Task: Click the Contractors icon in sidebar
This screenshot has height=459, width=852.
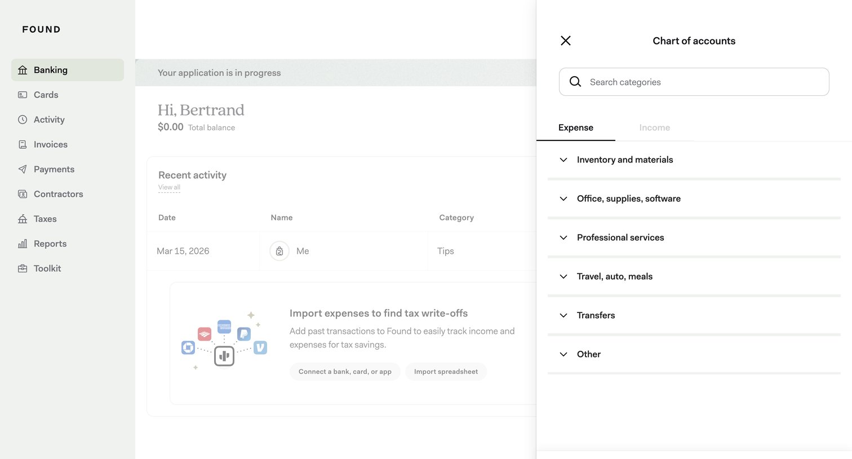Action: click(x=23, y=194)
